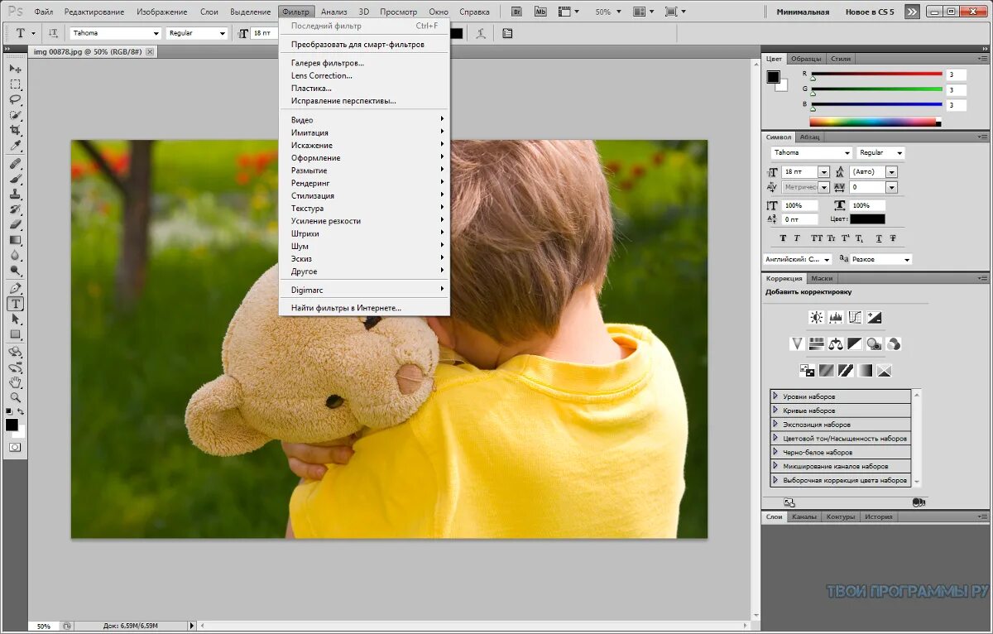This screenshot has width=993, height=634.
Task: Open the Изображение menu
Action: click(x=161, y=12)
